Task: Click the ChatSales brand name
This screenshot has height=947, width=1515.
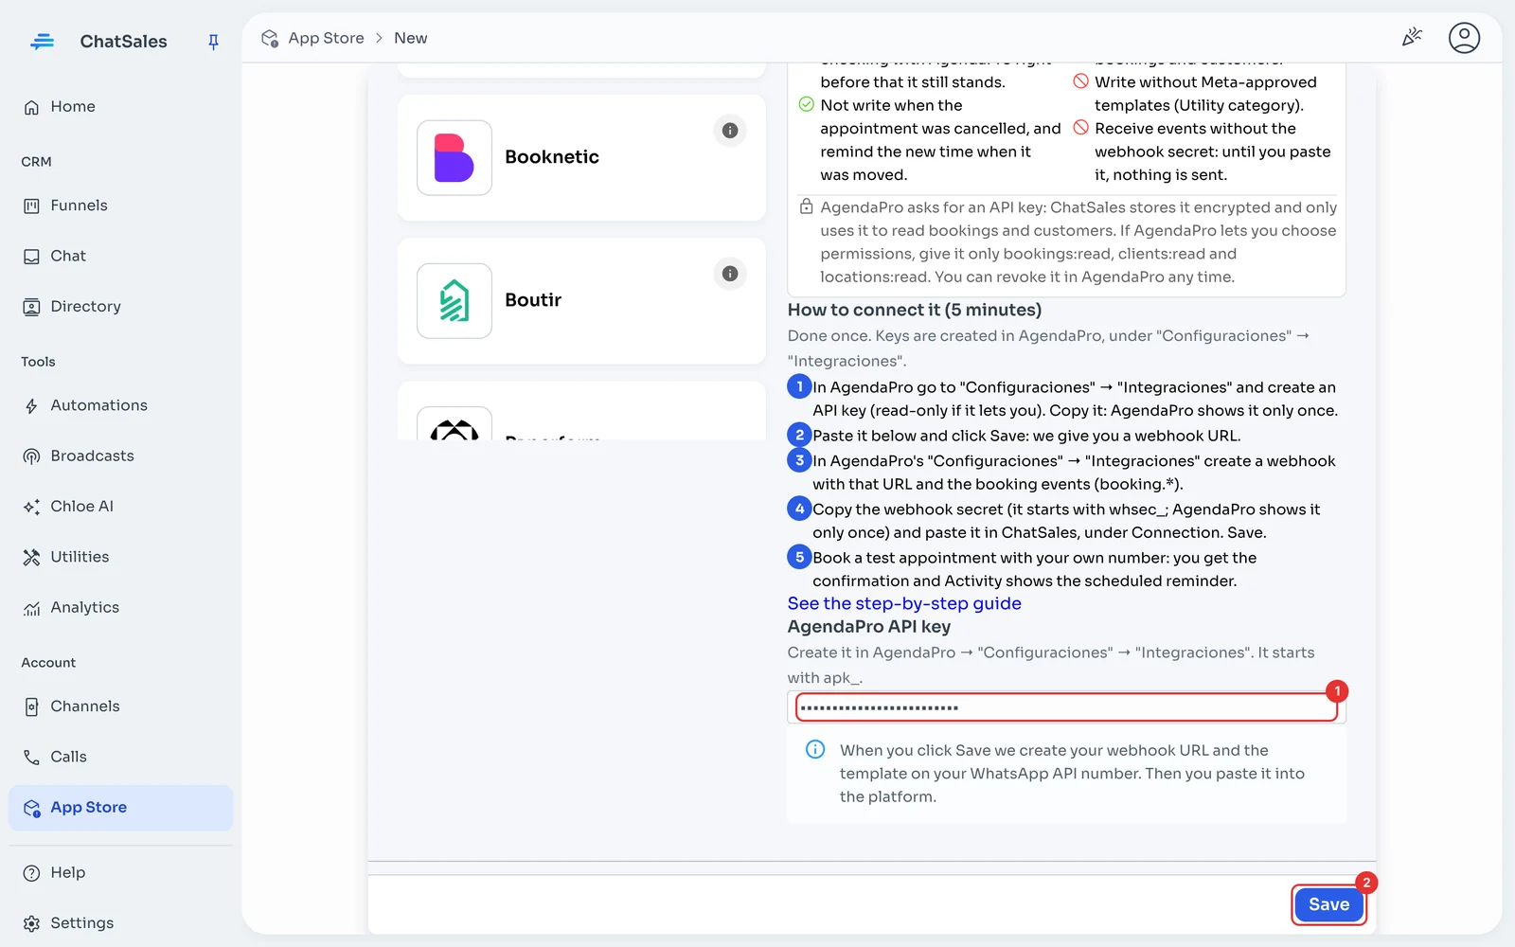Action: click(x=124, y=42)
